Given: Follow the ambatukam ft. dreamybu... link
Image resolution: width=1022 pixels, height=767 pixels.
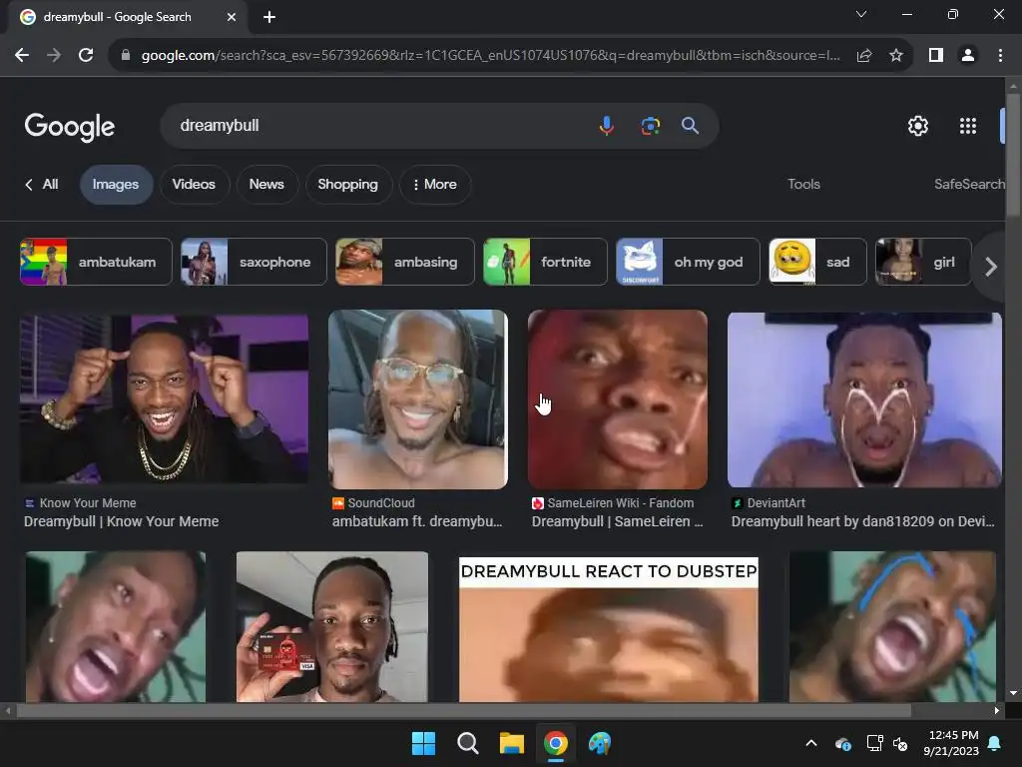Looking at the screenshot, I should (417, 521).
